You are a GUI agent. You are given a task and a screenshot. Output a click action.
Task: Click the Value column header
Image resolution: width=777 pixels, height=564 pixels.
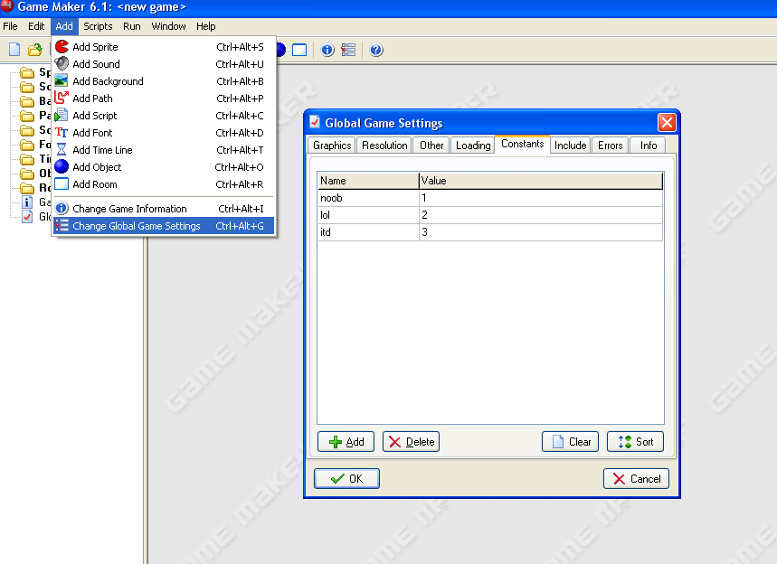coord(540,181)
